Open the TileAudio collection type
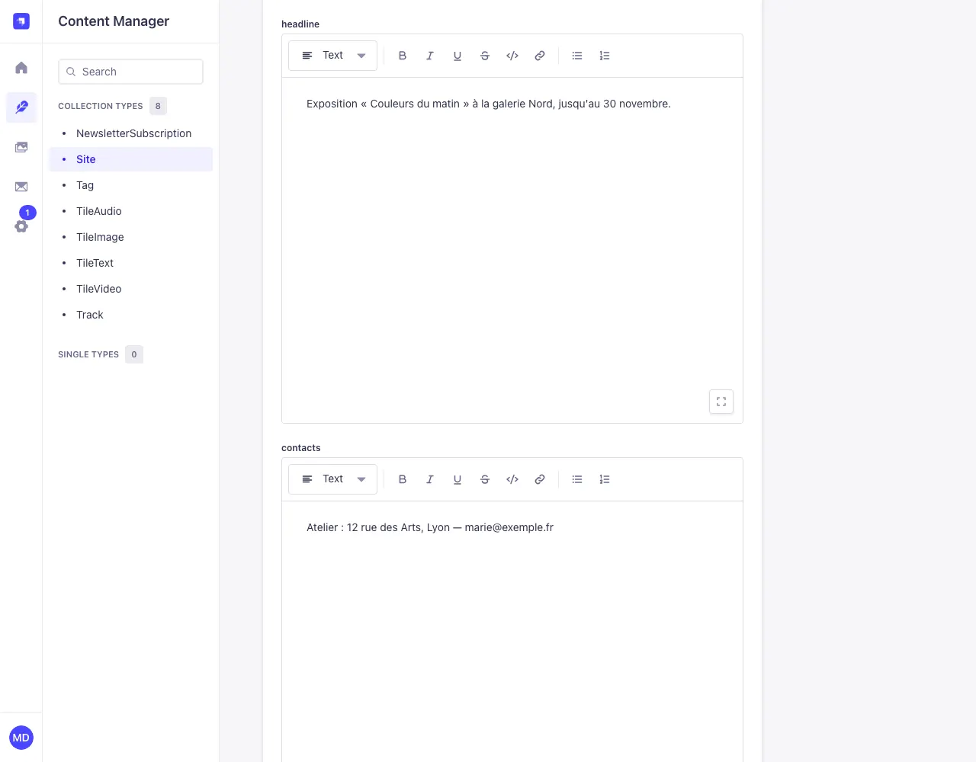This screenshot has width=976, height=762. click(x=131, y=211)
